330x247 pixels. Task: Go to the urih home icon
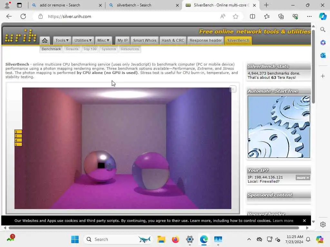44,41
